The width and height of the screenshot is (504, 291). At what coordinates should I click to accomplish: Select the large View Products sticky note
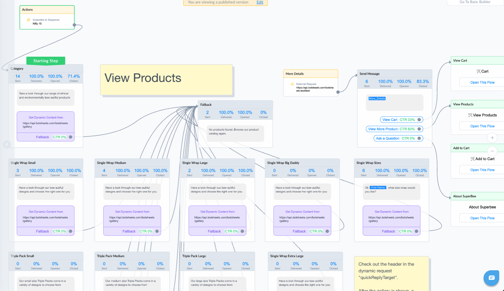pos(166,79)
